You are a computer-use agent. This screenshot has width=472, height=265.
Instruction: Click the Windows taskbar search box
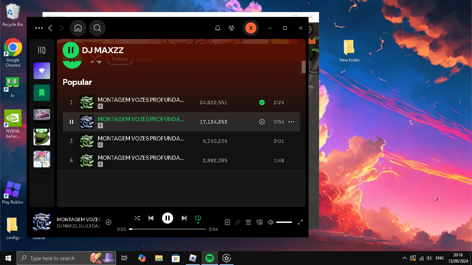pyautogui.click(x=66, y=258)
